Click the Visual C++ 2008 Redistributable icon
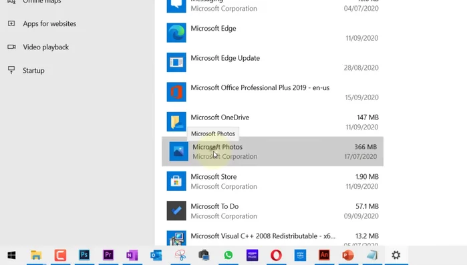Image resolution: width=467 pixels, height=265 pixels. (x=176, y=238)
